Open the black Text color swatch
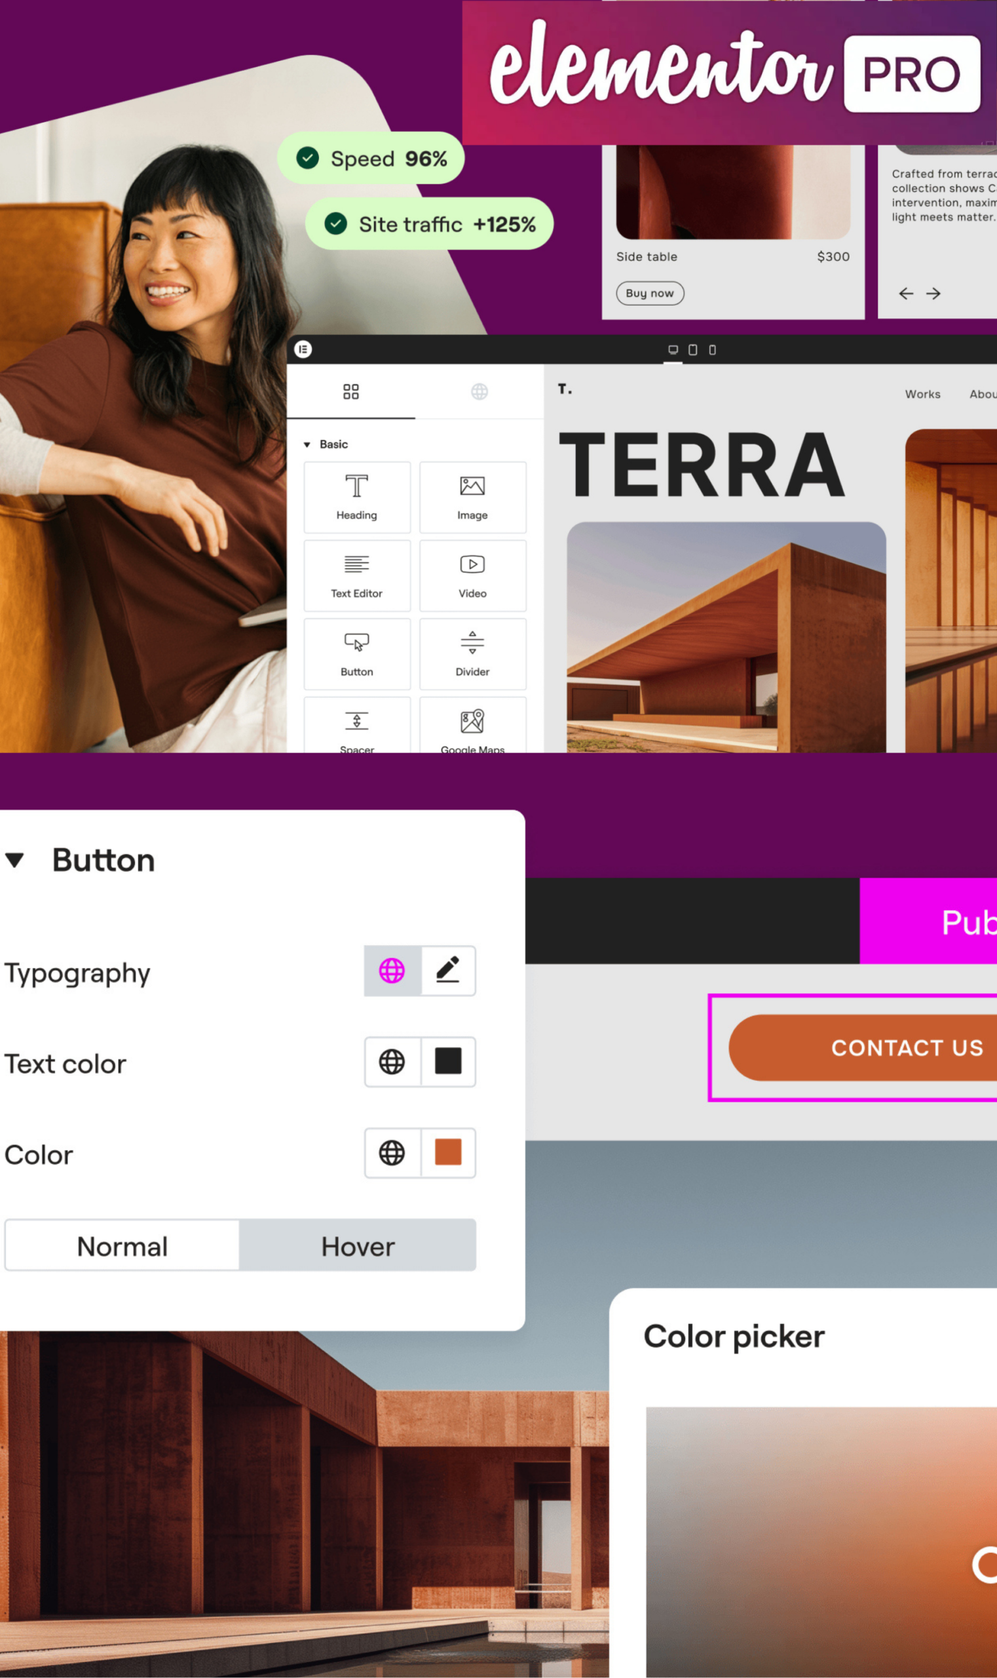Image resolution: width=997 pixels, height=1678 pixels. pos(448,1061)
